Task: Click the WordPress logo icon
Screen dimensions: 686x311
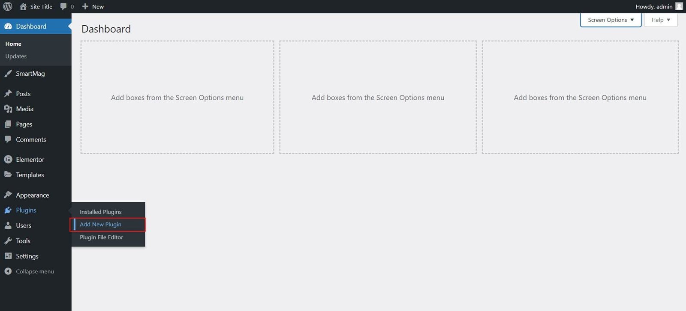Action: 8,6
